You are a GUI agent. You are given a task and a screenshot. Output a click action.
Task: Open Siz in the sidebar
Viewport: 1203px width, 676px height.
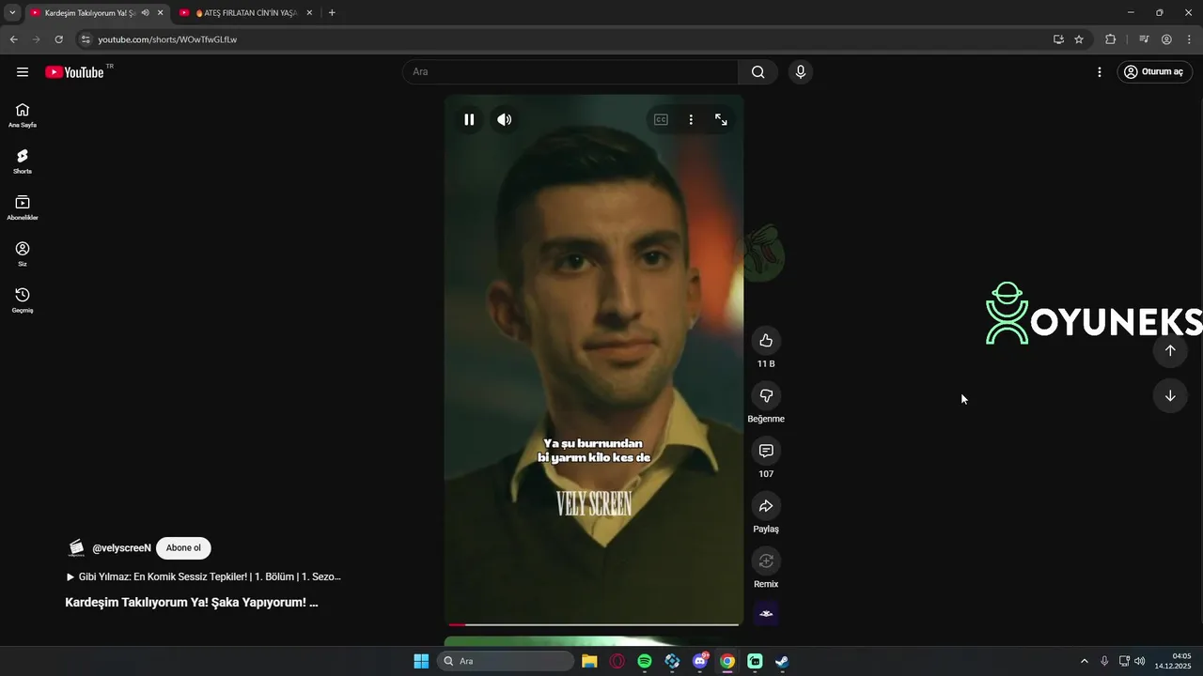pos(23,254)
